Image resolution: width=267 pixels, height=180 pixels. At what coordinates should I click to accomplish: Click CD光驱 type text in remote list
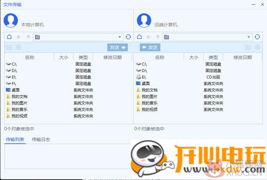click(x=213, y=77)
